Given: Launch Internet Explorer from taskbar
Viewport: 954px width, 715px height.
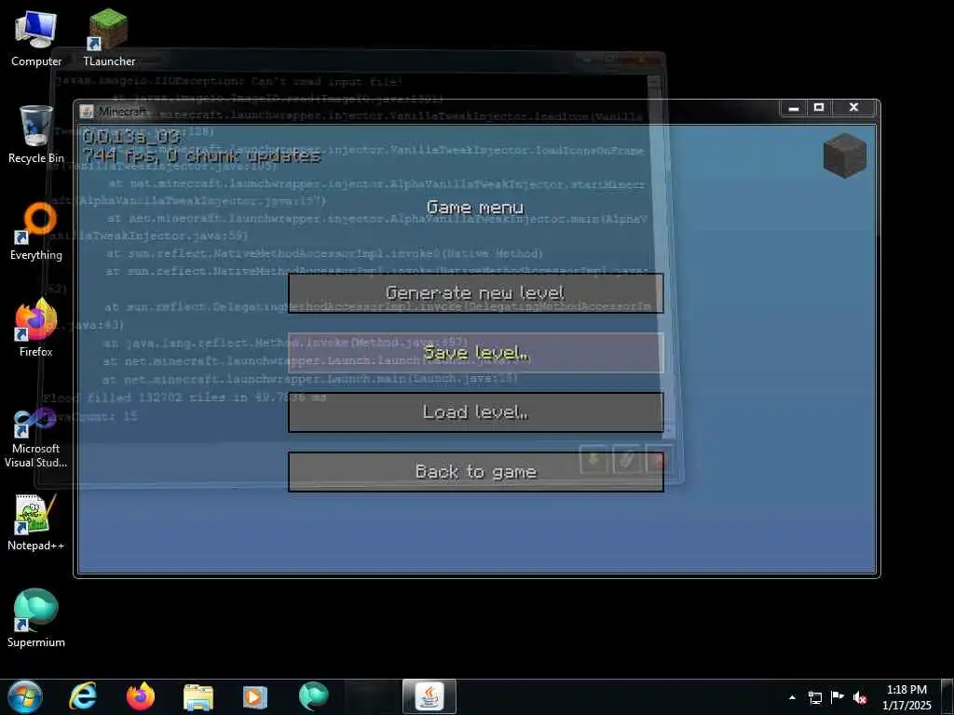Looking at the screenshot, I should click(x=83, y=696).
